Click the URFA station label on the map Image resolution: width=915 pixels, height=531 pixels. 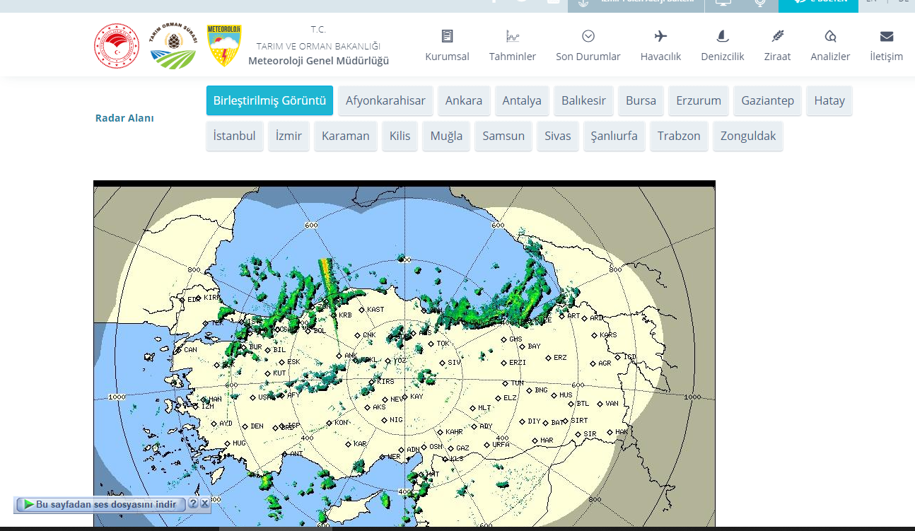501,445
